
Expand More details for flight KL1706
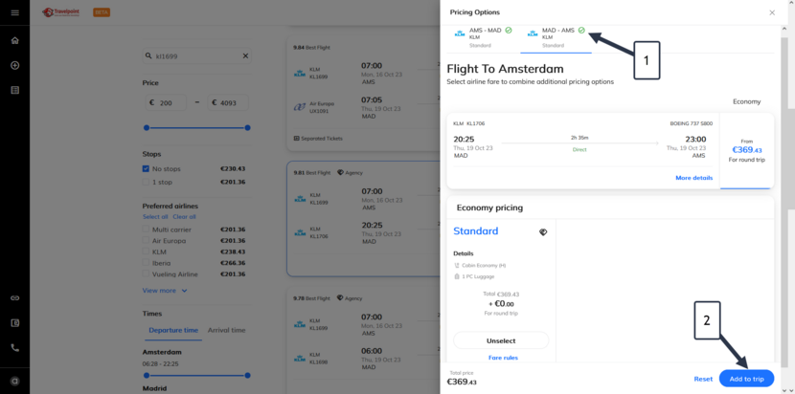click(x=693, y=178)
